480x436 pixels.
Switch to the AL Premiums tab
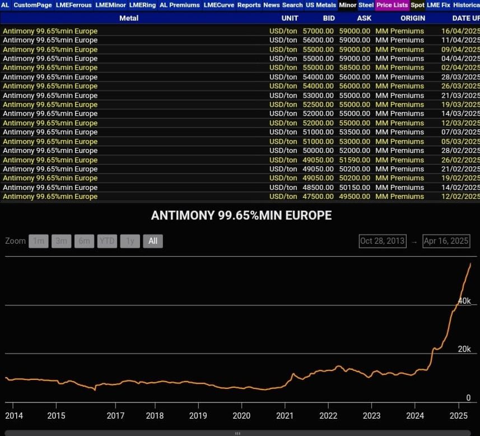pyautogui.click(x=179, y=5)
